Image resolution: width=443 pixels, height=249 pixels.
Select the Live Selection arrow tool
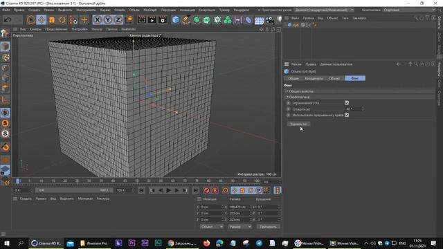[x=31, y=20]
